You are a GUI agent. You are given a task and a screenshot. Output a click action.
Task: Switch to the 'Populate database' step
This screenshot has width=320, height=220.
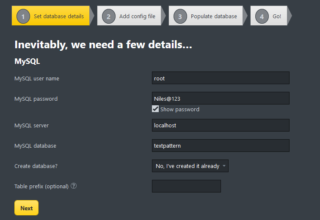pos(214,16)
